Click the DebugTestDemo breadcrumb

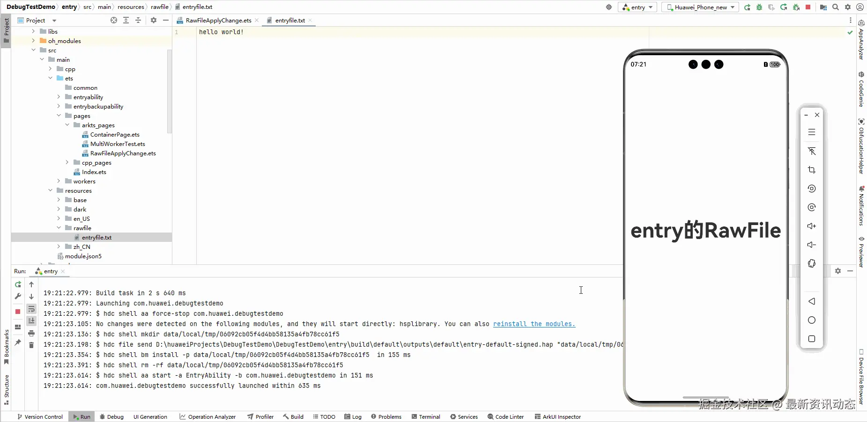point(31,7)
